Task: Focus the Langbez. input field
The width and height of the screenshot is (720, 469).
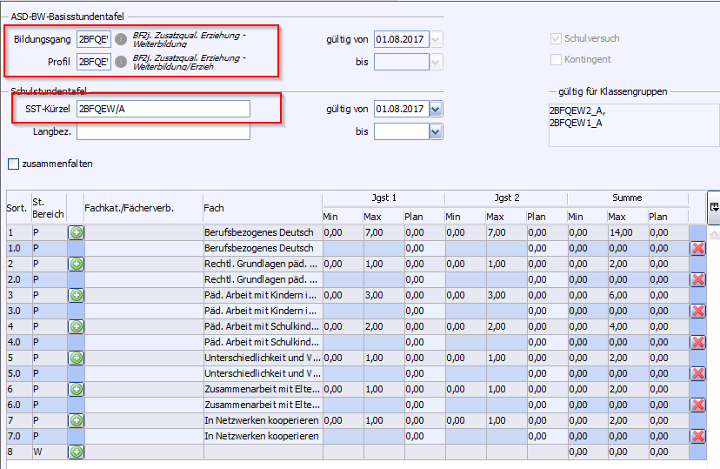Action: point(163,132)
